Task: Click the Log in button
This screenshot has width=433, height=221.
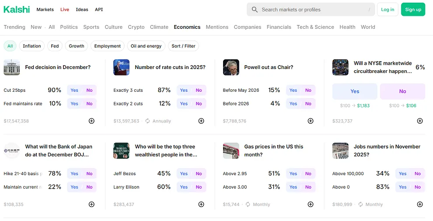Action: [388, 10]
